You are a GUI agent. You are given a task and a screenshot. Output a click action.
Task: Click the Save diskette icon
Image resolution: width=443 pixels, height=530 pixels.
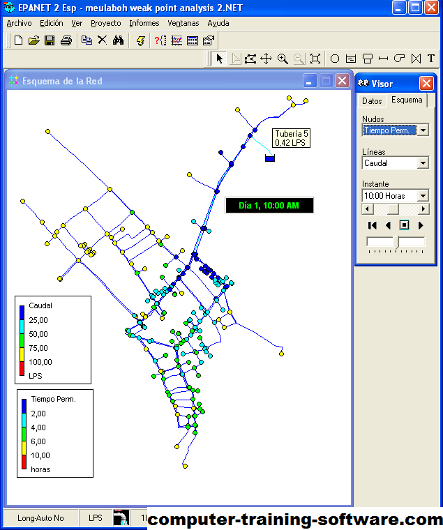tap(50, 40)
